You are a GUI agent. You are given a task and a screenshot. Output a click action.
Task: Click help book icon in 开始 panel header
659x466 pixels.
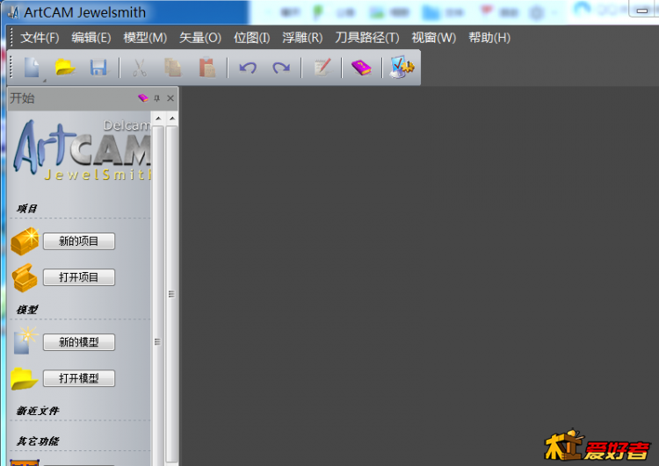(143, 98)
